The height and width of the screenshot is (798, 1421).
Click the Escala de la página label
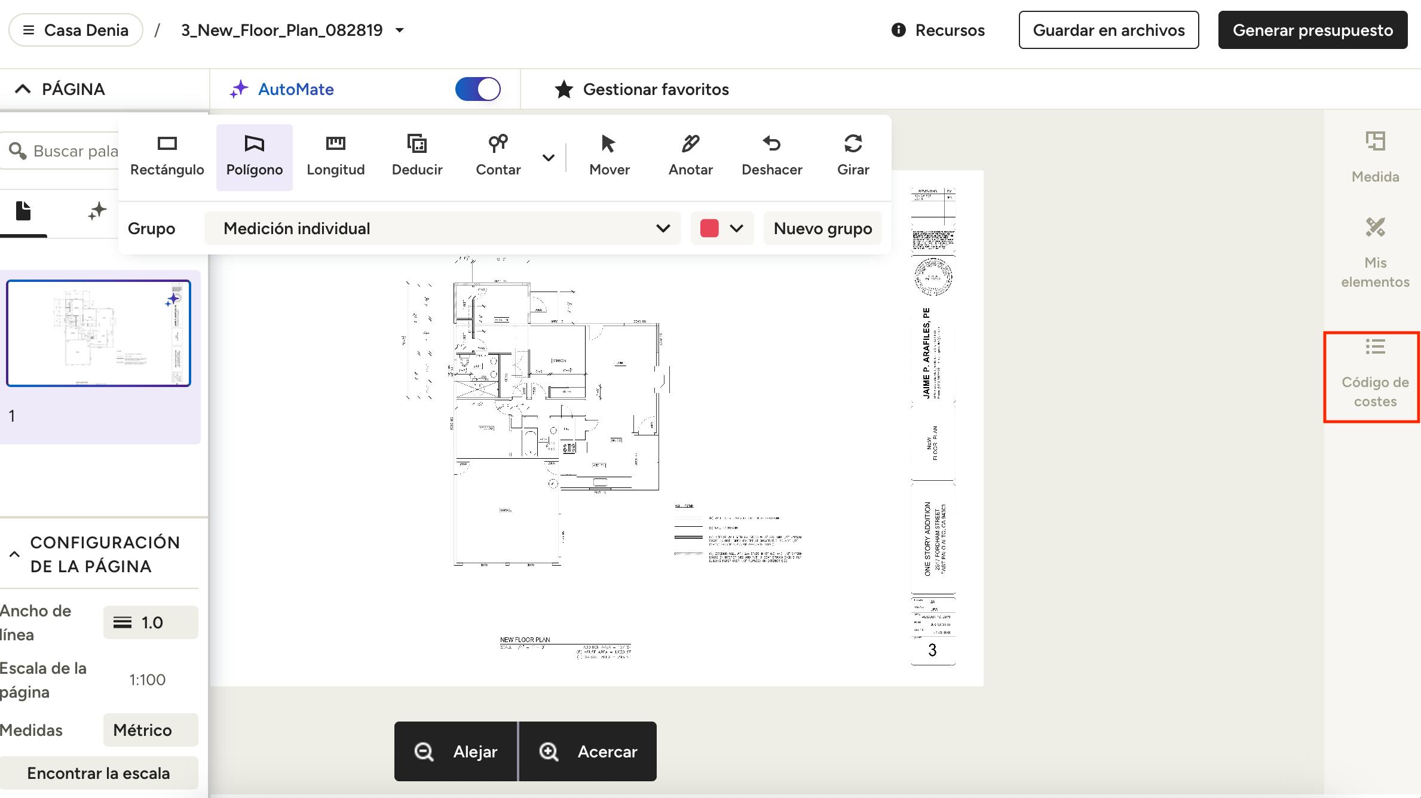click(43, 680)
